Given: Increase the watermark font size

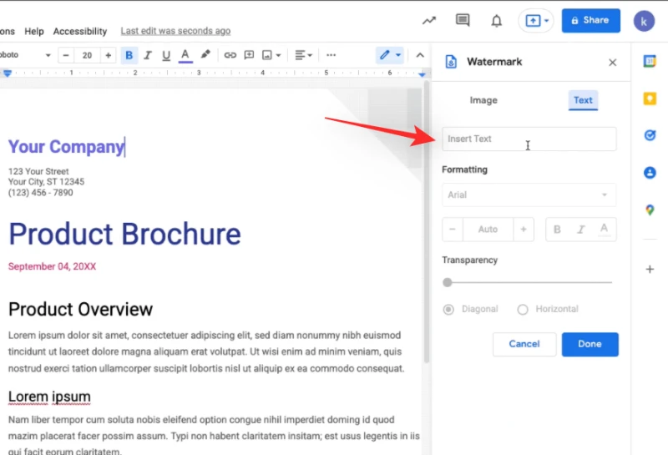Looking at the screenshot, I should point(524,230).
